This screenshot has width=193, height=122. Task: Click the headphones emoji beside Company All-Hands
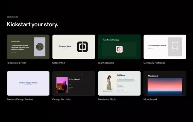point(149,46)
